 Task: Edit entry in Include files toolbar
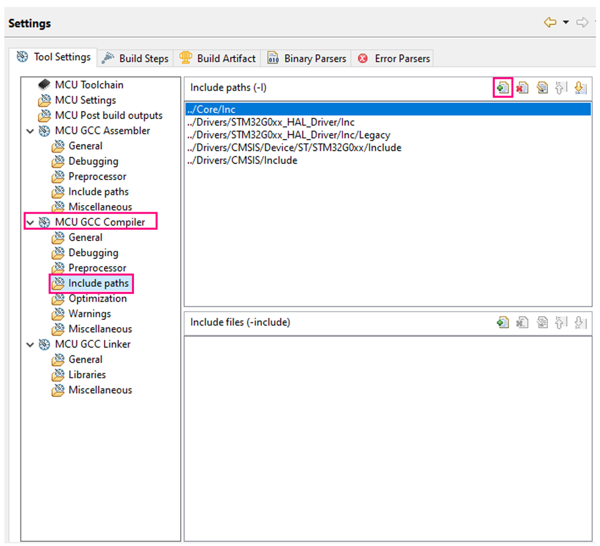click(x=542, y=323)
